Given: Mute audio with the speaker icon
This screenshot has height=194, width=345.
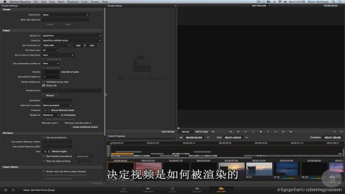Looking at the screenshot, I should coord(213,131).
